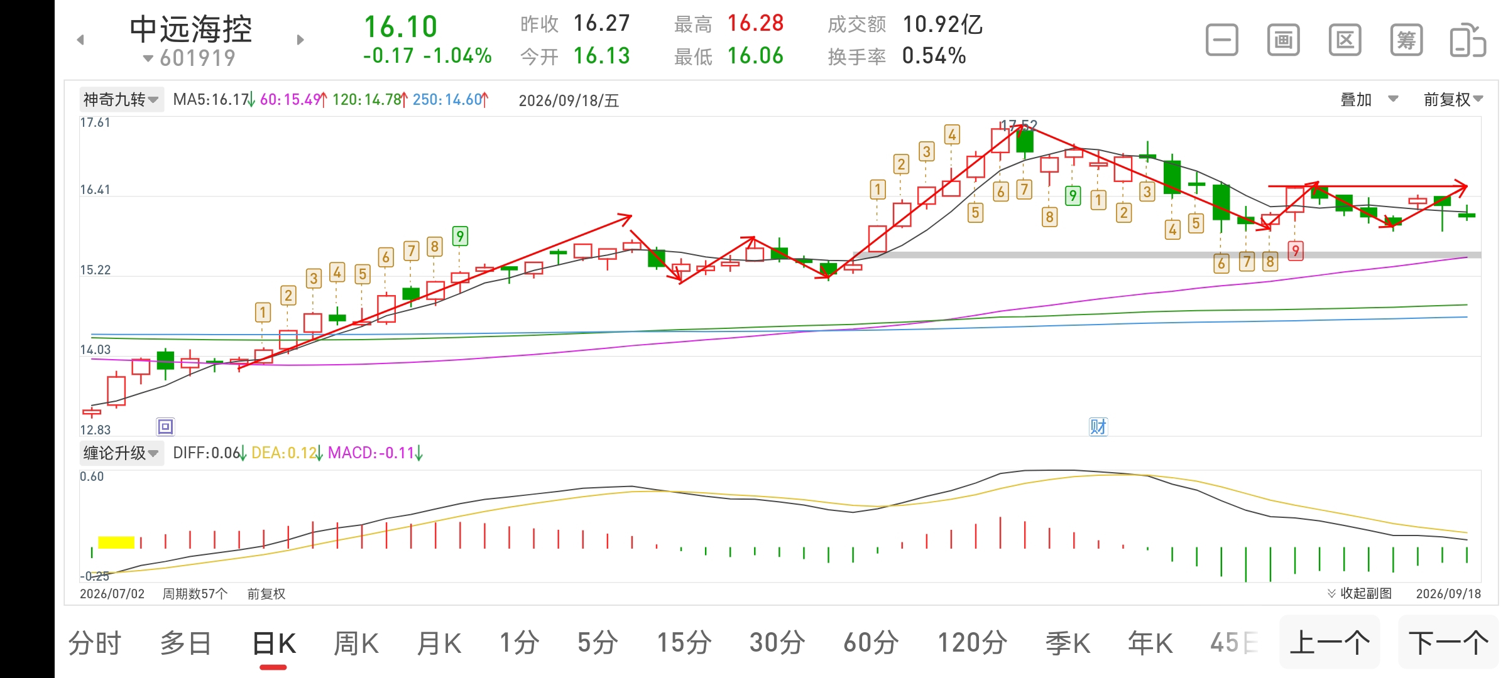Click the 财 financial report marker
The height and width of the screenshot is (678, 1508).
pyautogui.click(x=1098, y=427)
